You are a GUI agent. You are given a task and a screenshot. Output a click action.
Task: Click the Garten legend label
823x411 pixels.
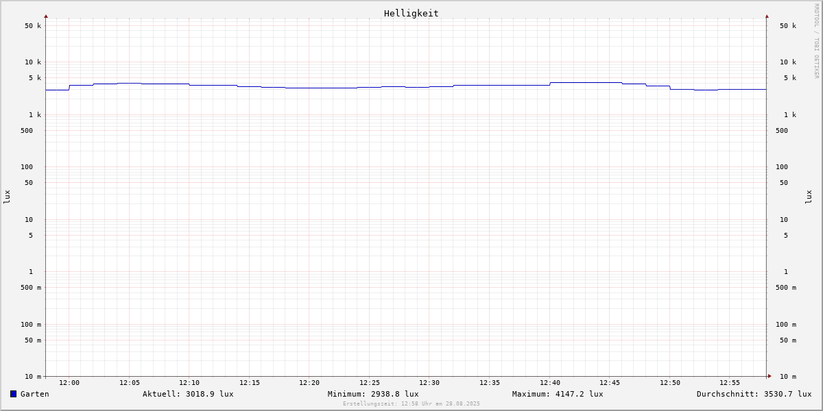[x=35, y=394]
